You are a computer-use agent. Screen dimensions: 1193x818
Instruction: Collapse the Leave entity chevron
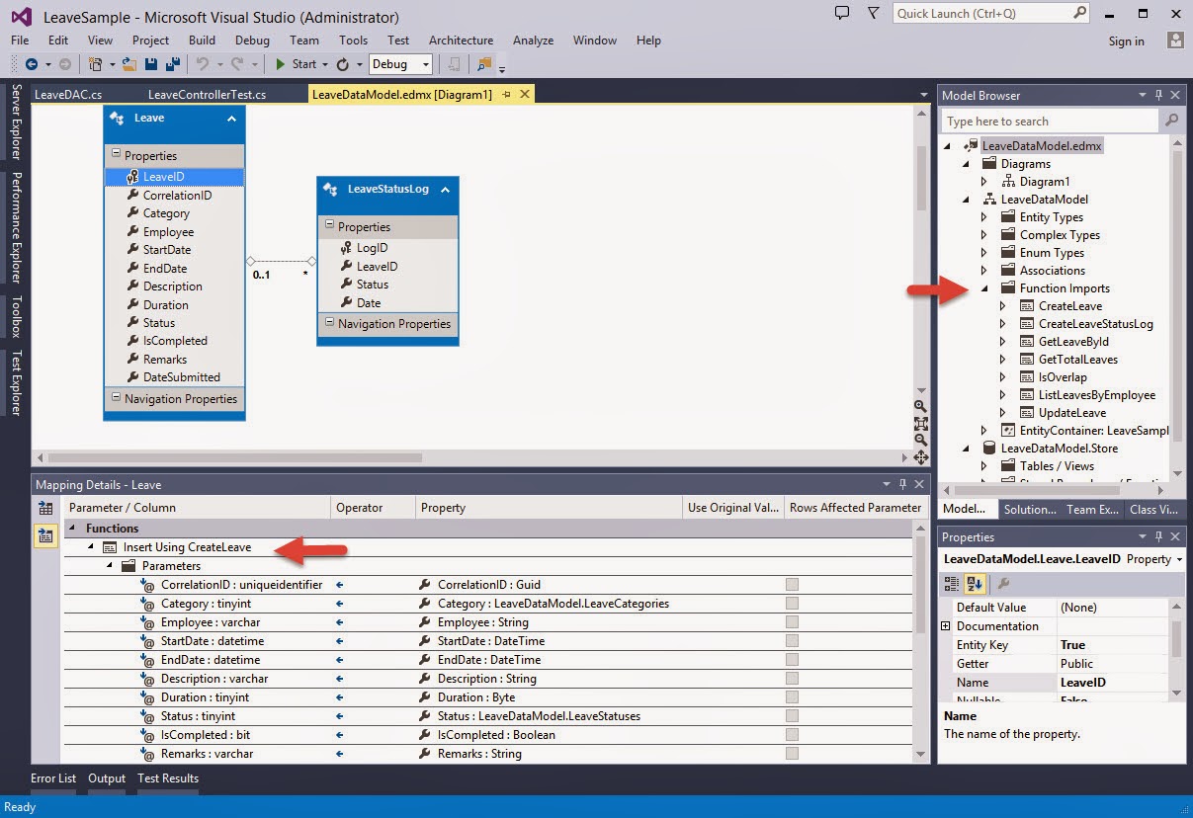coord(231,119)
